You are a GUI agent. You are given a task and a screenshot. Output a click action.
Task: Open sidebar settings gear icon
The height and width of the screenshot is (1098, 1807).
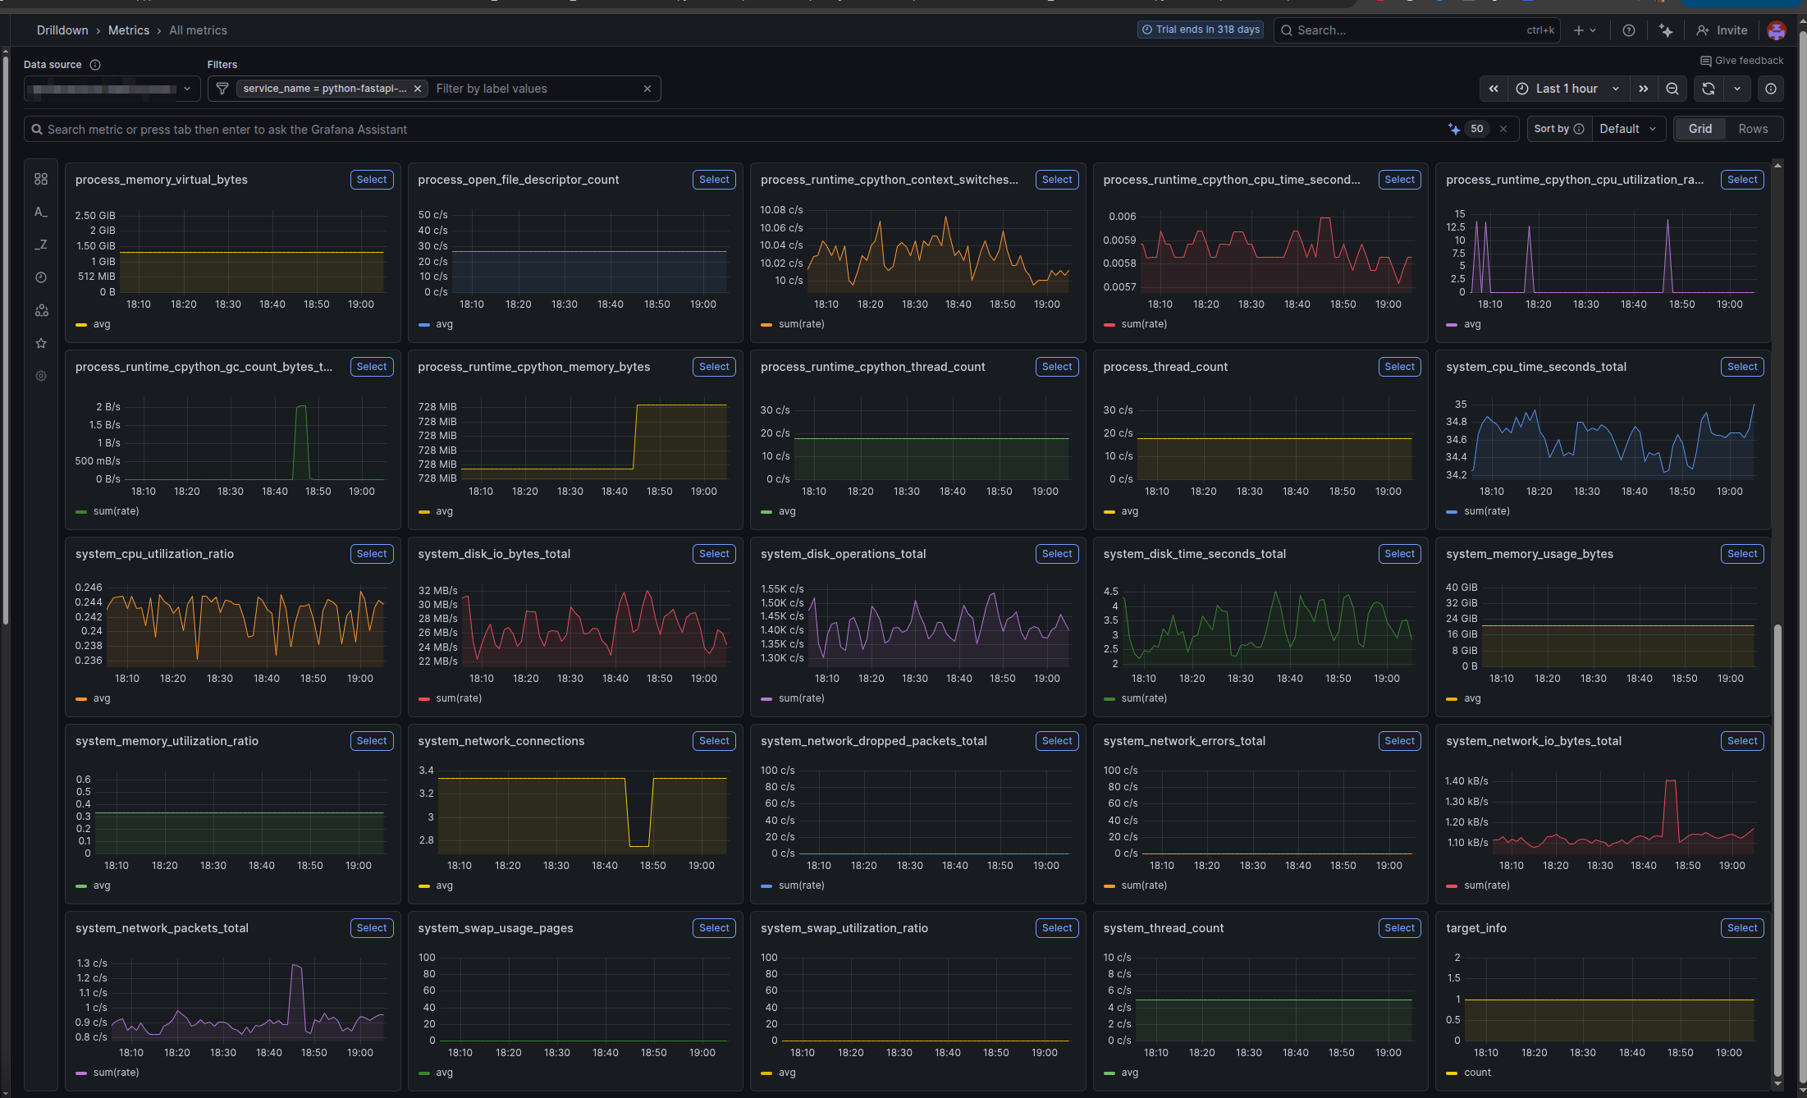[40, 376]
